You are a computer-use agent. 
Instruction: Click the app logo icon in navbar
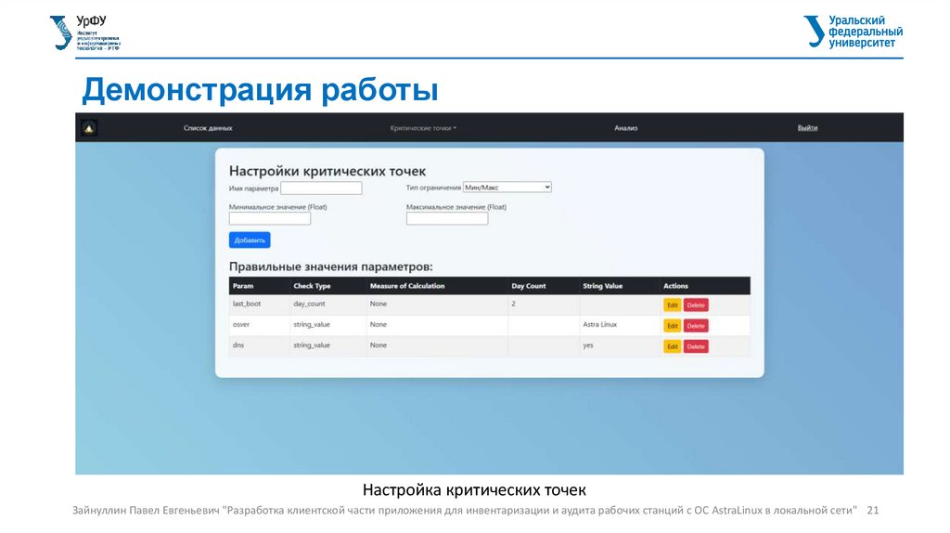point(89,128)
